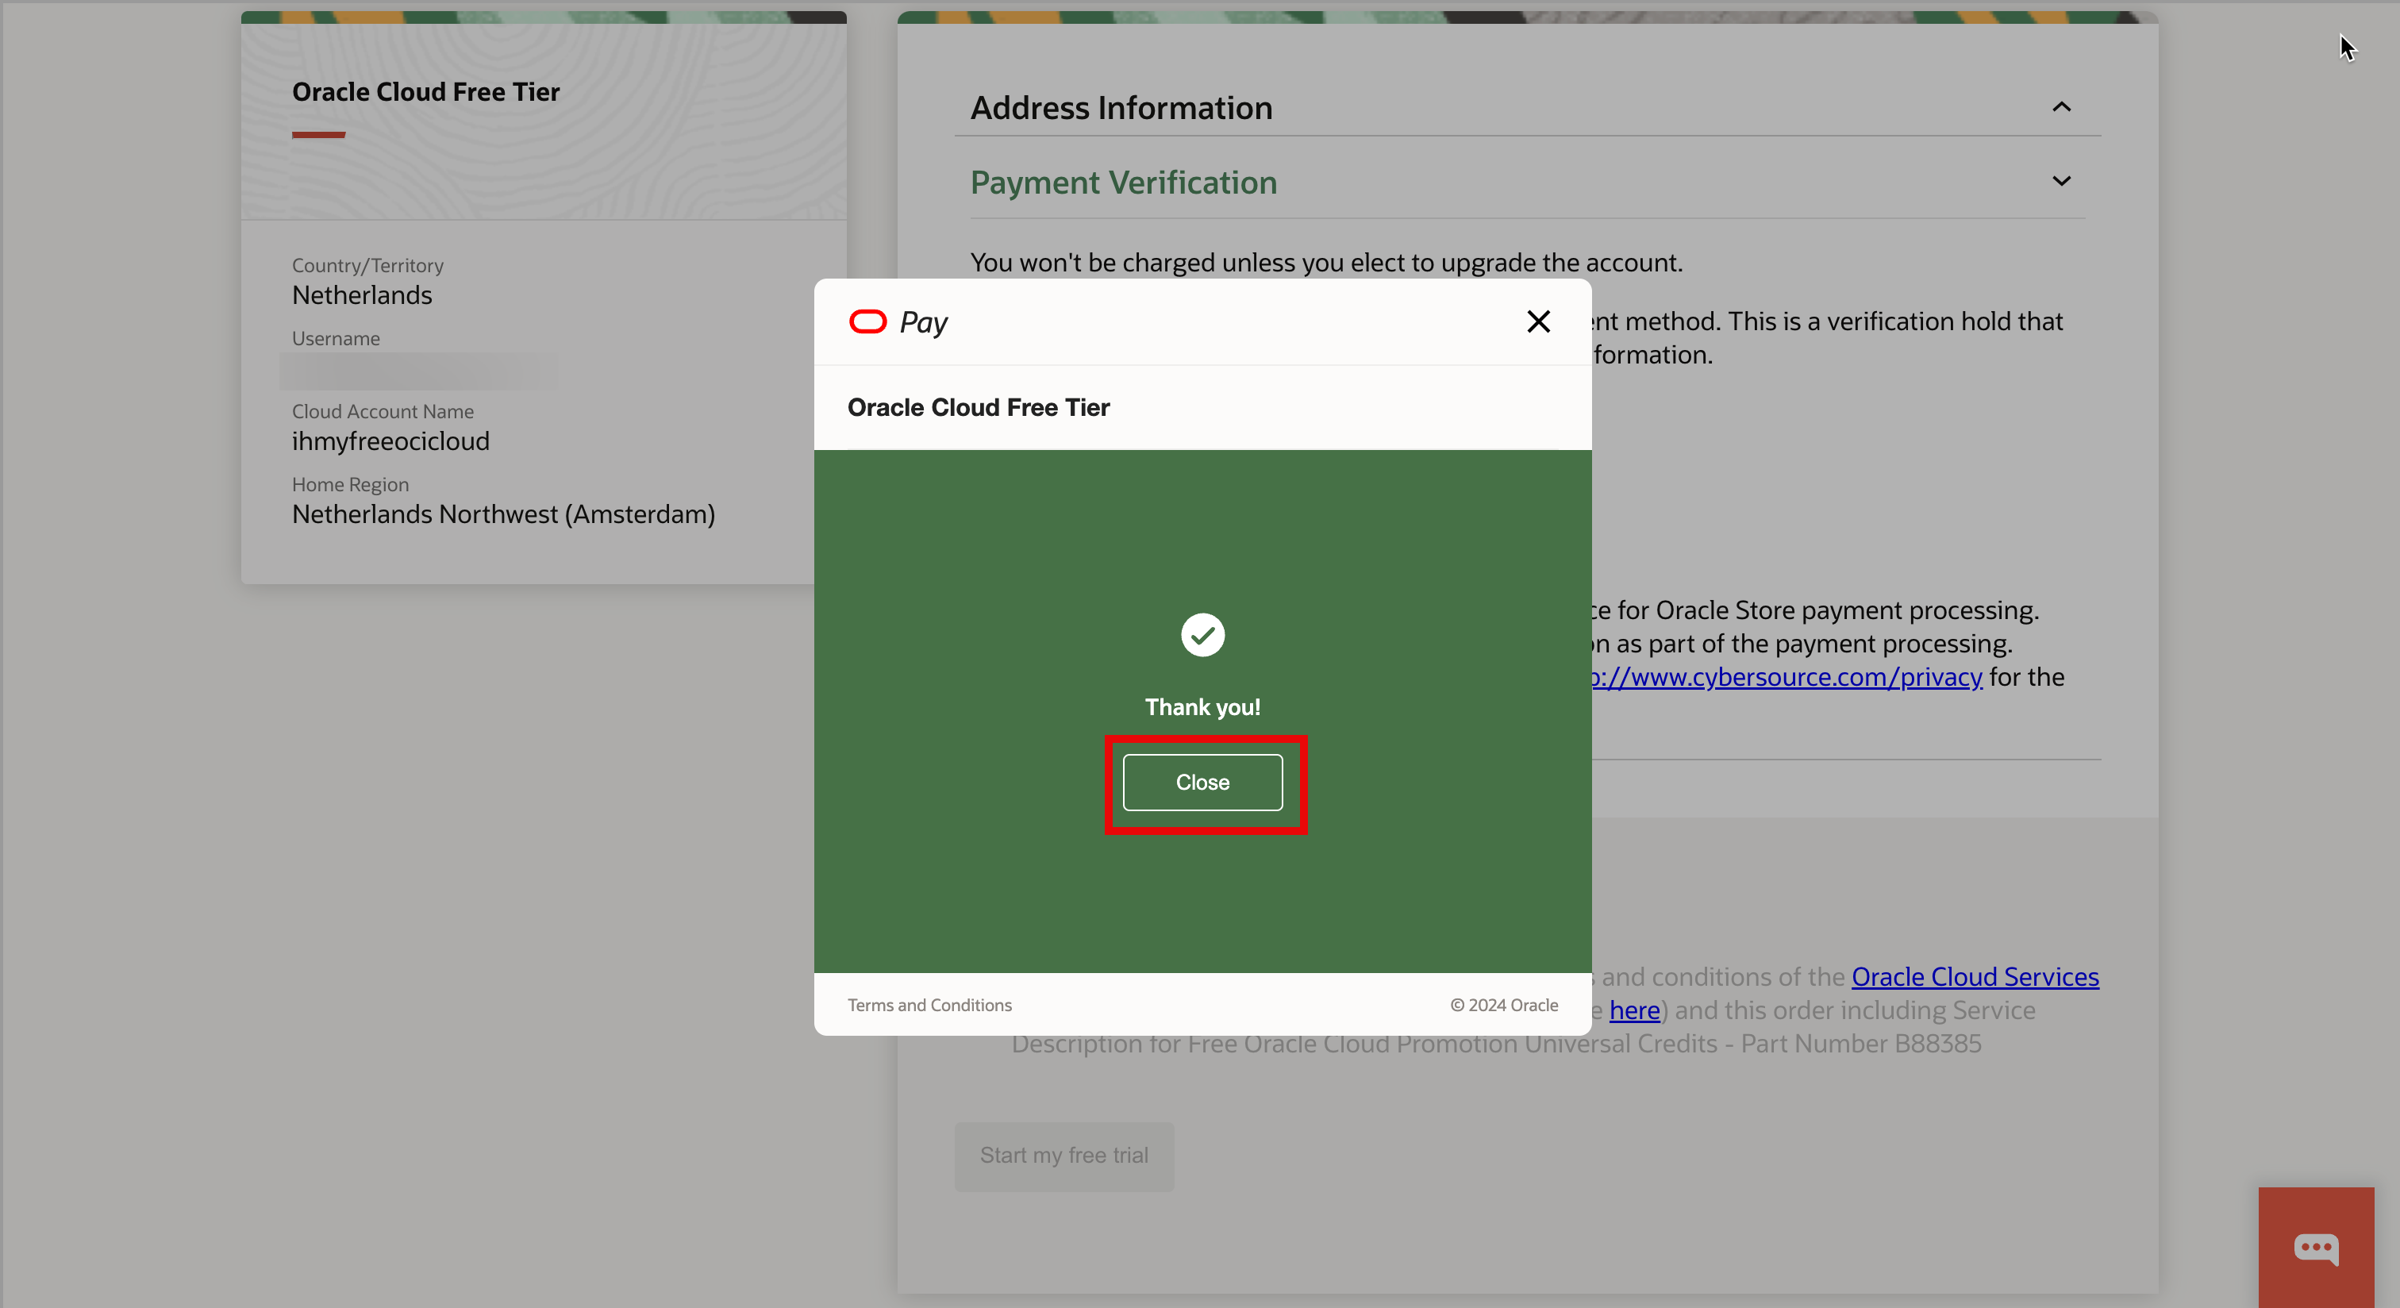
Task: Click the 'here' hyperlink
Action: (x=1634, y=1009)
